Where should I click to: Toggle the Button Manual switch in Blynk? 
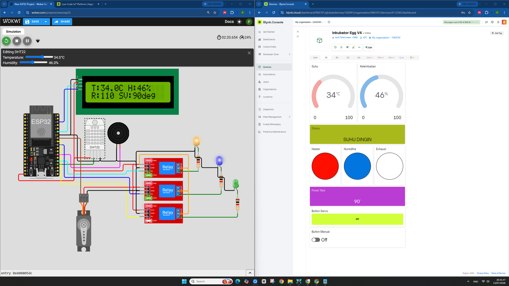point(316,240)
